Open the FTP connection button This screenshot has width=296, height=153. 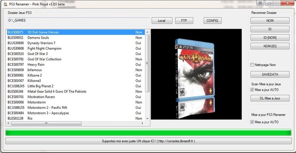point(184,21)
